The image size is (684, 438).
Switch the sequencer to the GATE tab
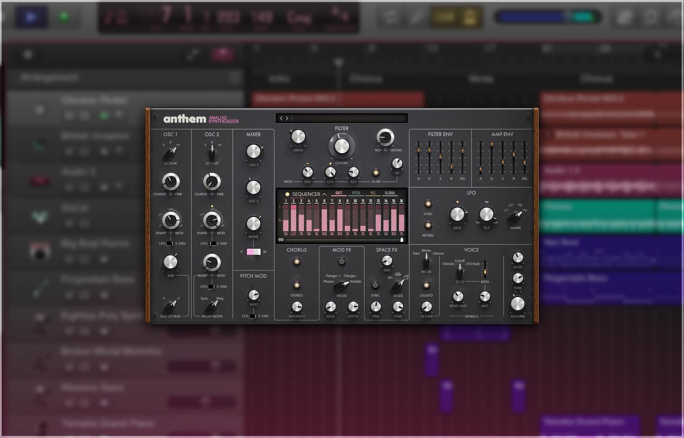point(339,193)
